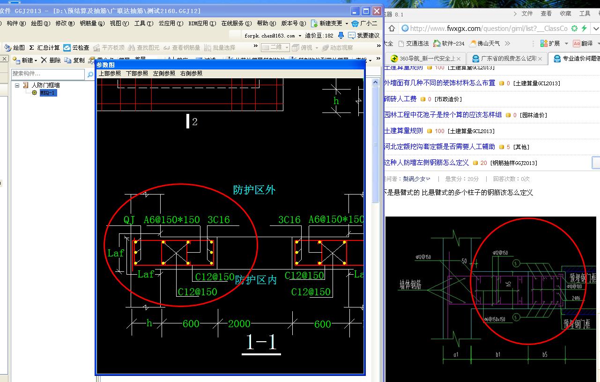
Task: Switch to 下部参照 tab
Action: tap(137, 74)
